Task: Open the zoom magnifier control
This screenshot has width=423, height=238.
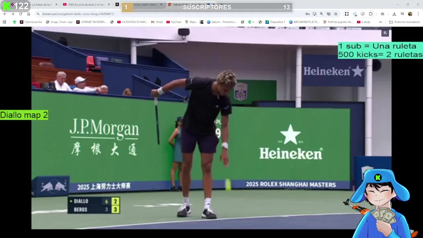Action: 322,14
